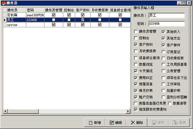Click the row indicator arrow beside 员工

tap(5, 20)
